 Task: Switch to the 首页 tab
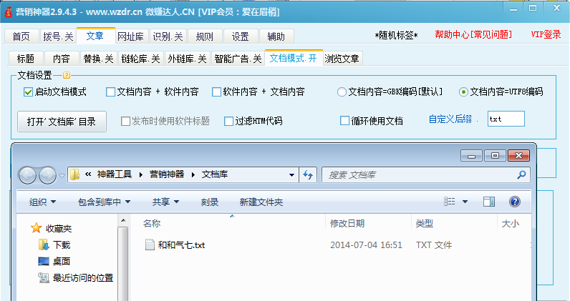coord(21,36)
